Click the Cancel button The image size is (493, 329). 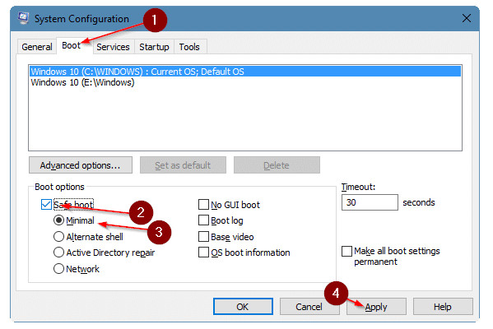point(309,306)
